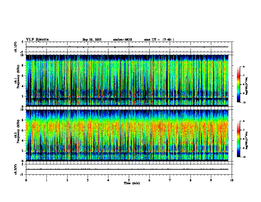Click the "ch.1(V)" waveform axis label

(16, 47)
